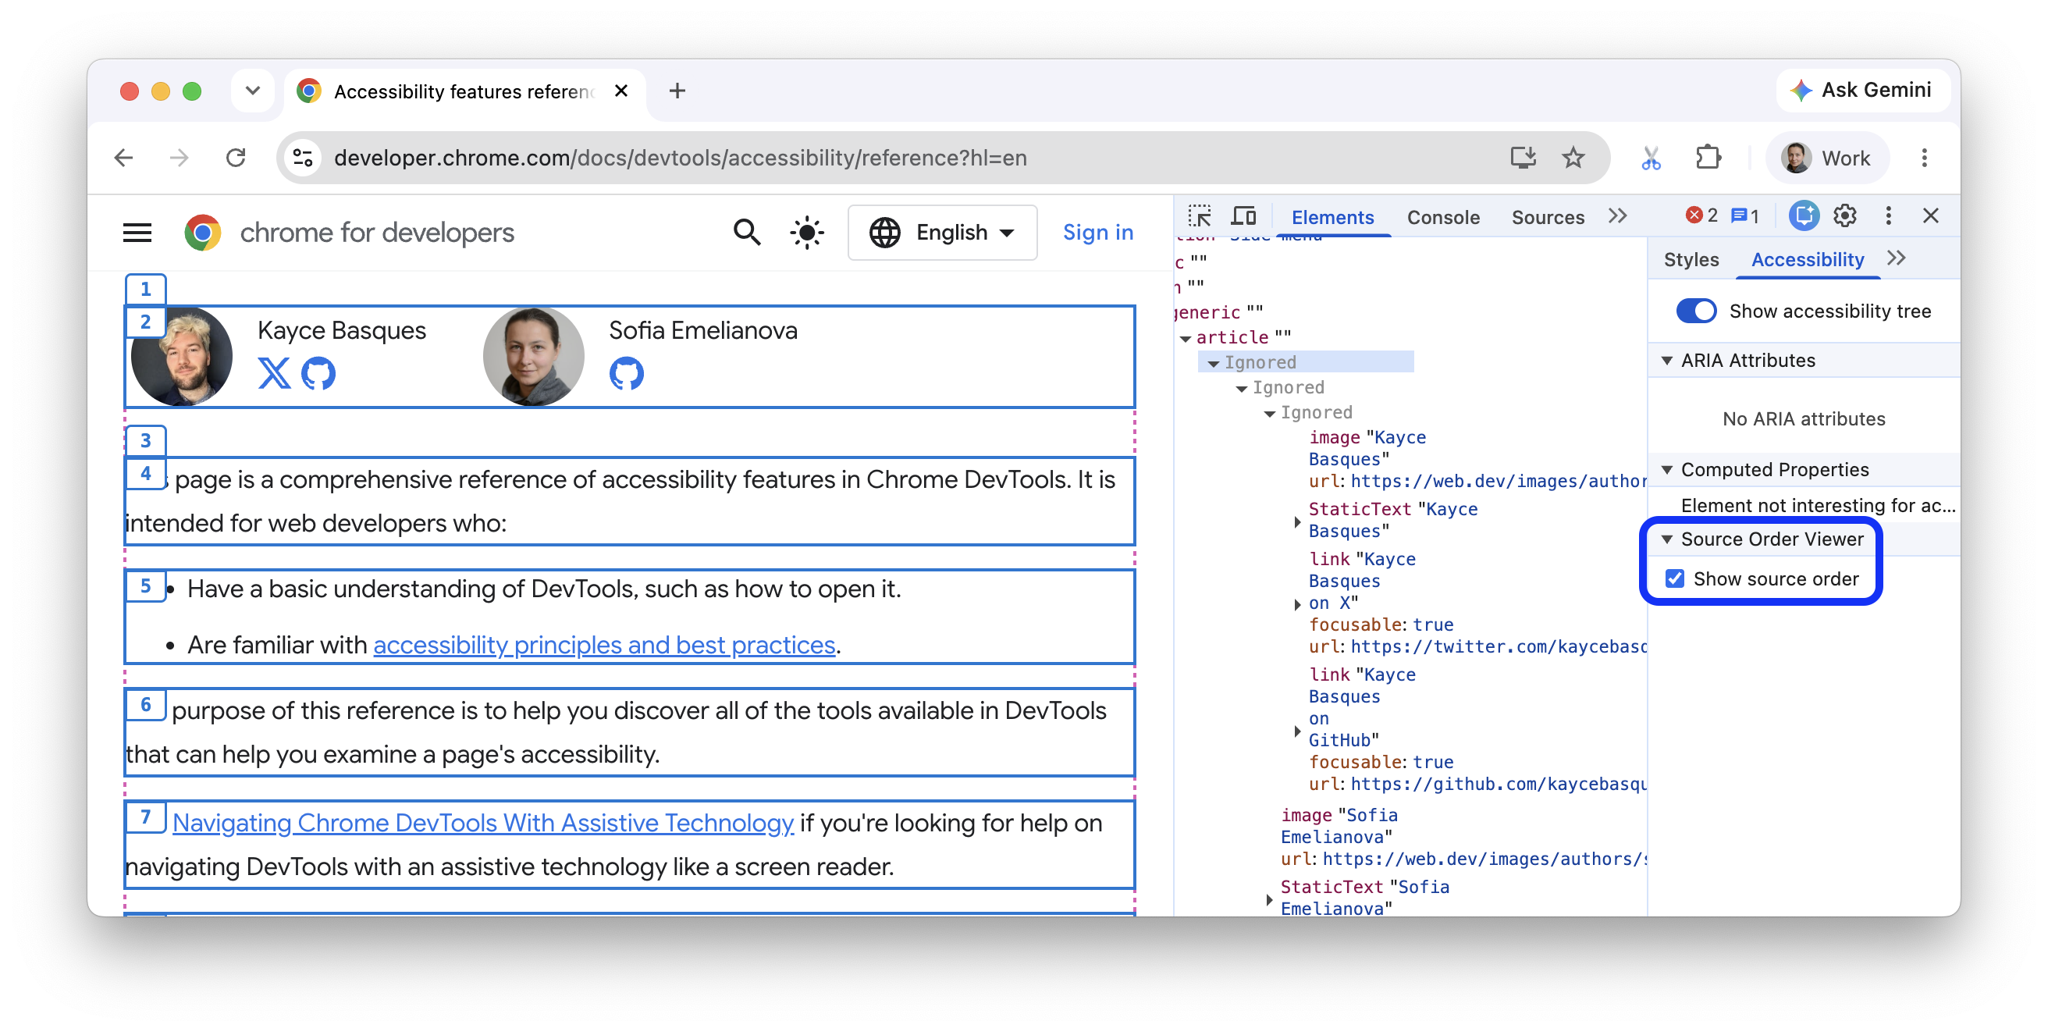
Task: Open Sofia Emelianova GitHub profile icon
Action: pyautogui.click(x=627, y=373)
